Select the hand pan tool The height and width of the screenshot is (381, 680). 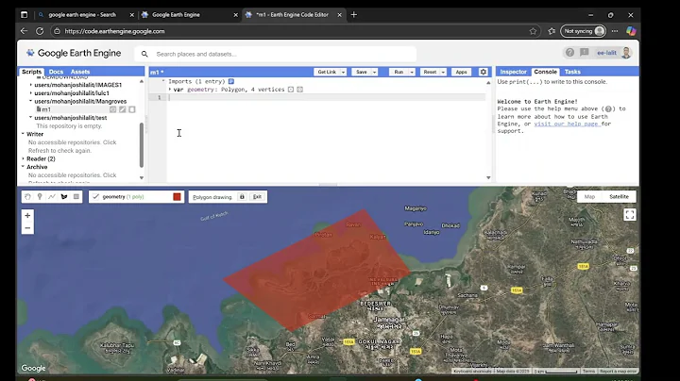pyautogui.click(x=27, y=196)
